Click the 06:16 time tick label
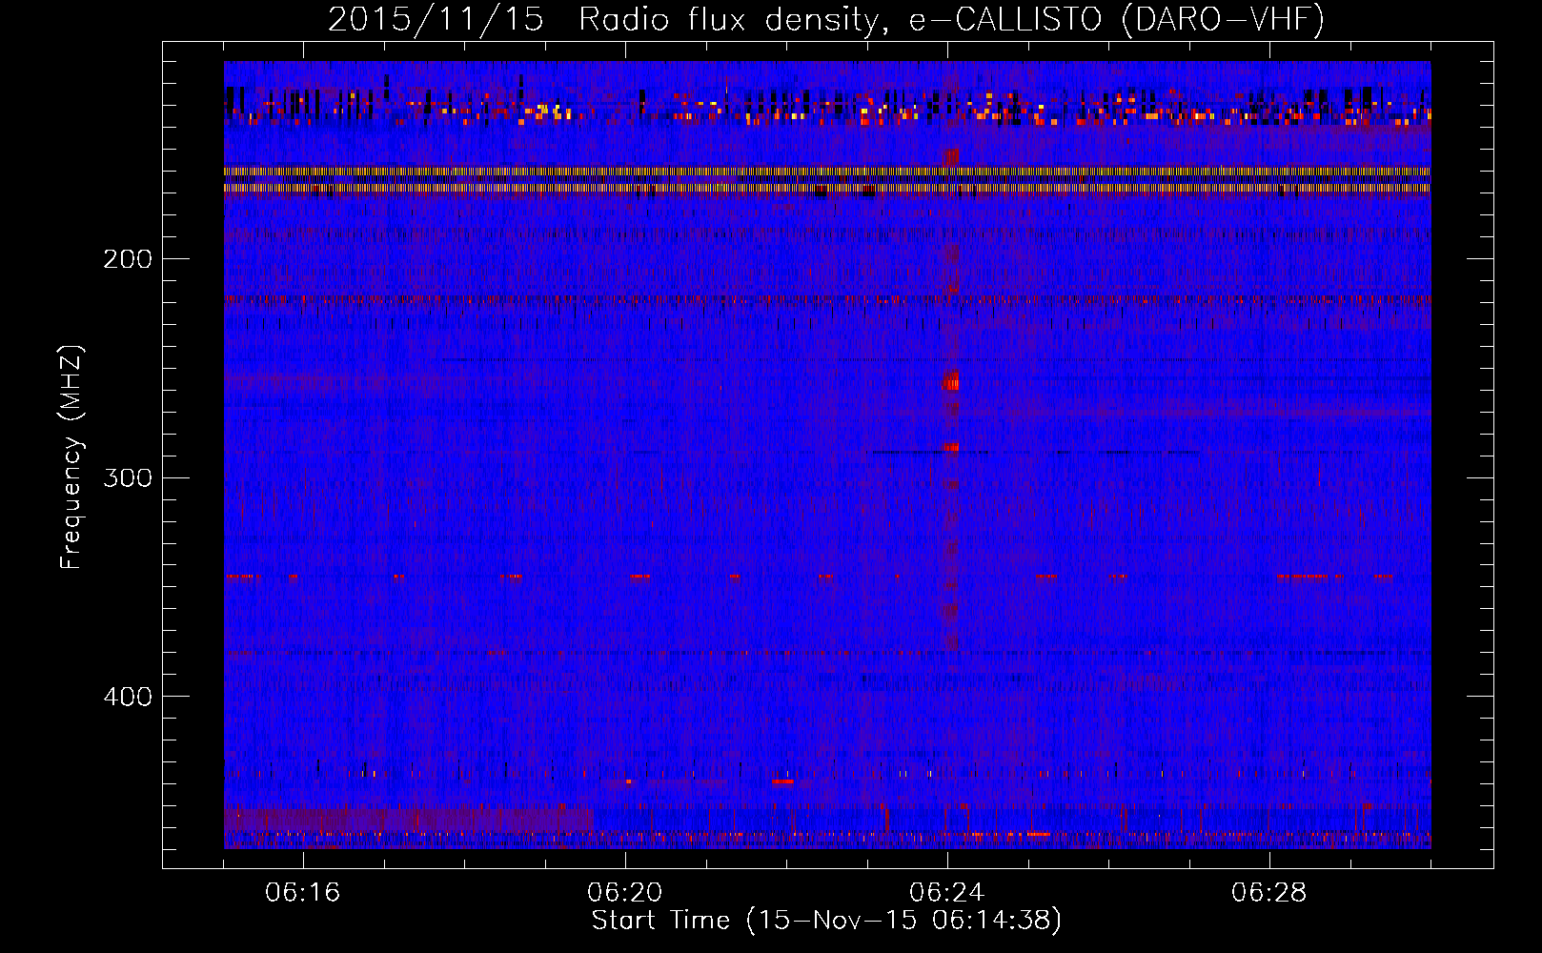Image resolution: width=1542 pixels, height=953 pixels. [303, 893]
